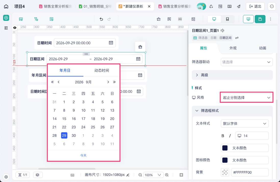The image size is (280, 182).
Task: Switch to the 动画 tab
Action: pyautogui.click(x=262, y=48)
